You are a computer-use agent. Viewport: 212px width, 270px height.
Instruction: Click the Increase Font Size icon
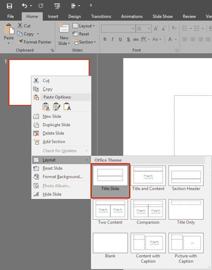pos(156,29)
